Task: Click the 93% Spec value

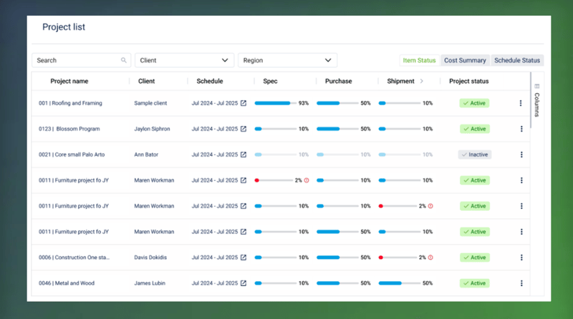Action: [303, 103]
